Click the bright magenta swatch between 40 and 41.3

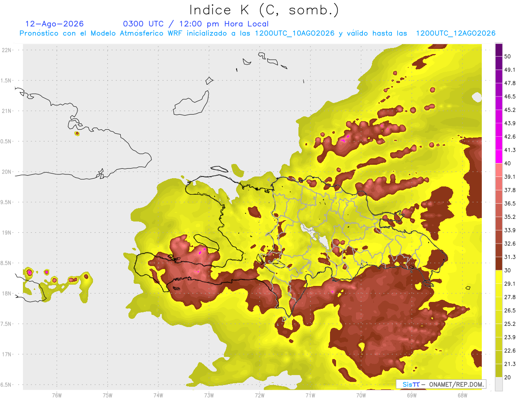(499, 157)
